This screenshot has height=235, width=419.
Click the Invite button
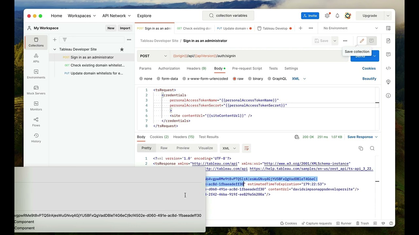(x=310, y=16)
